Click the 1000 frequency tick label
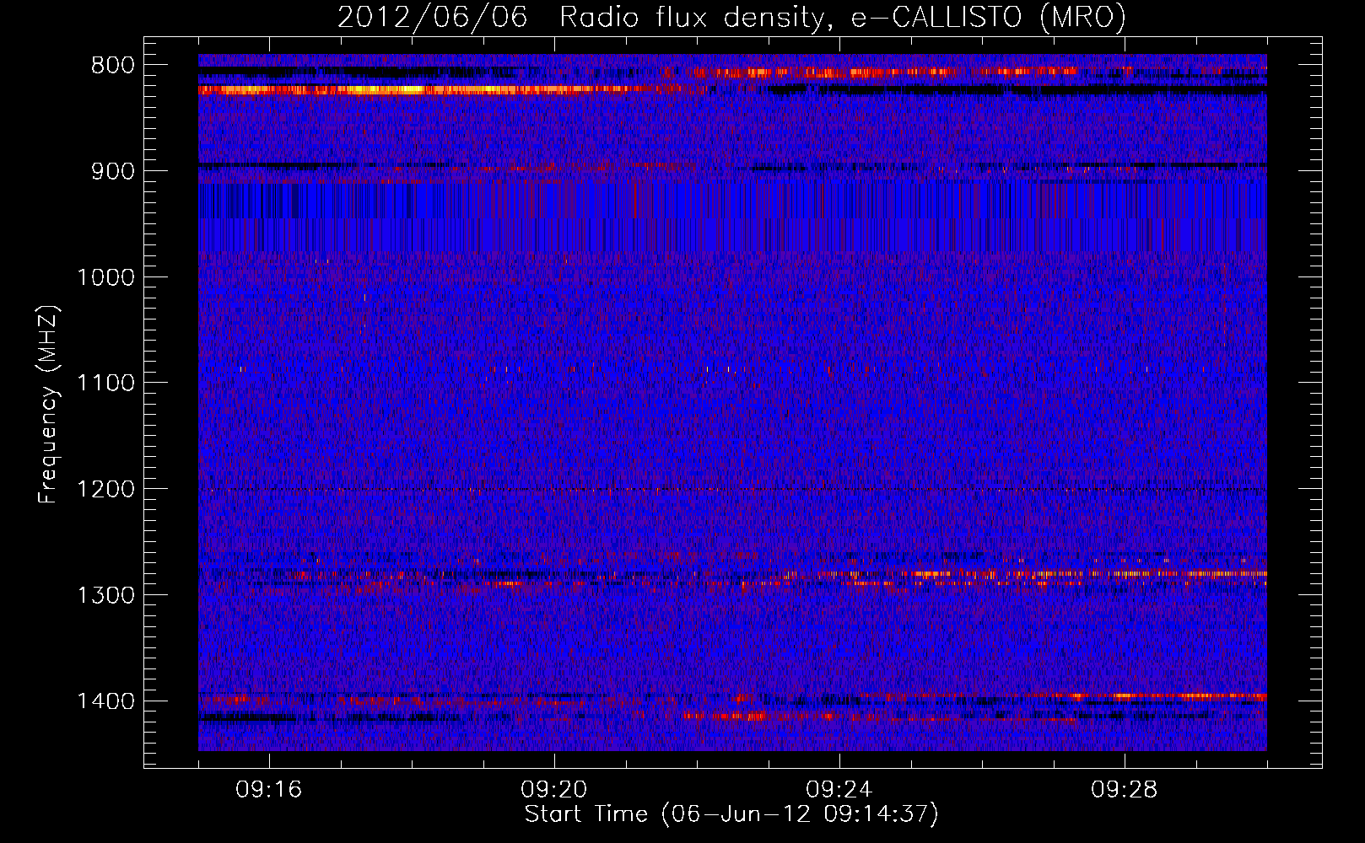The image size is (1365, 843). 105,277
